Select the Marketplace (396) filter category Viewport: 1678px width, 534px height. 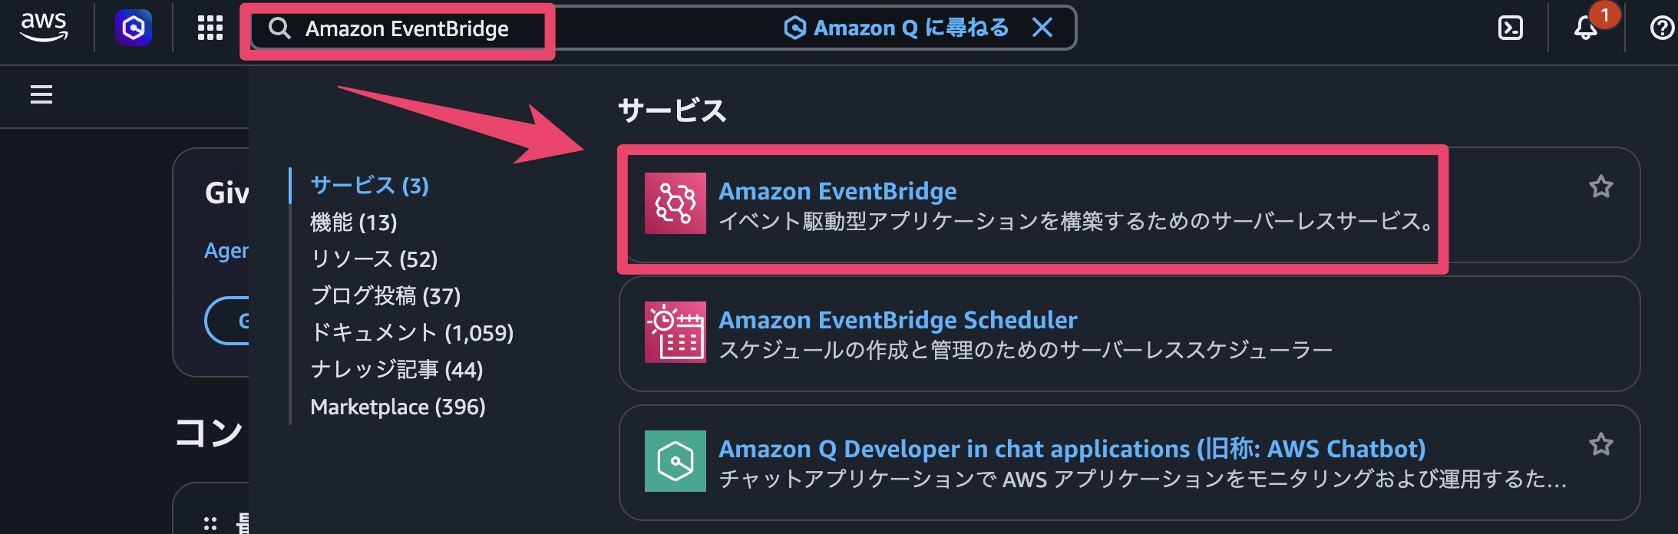398,407
